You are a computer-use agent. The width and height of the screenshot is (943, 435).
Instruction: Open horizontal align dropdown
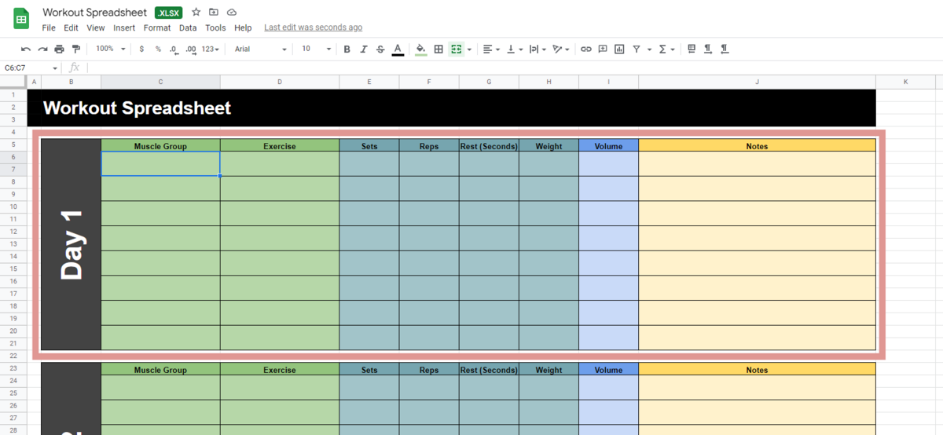[492, 49]
